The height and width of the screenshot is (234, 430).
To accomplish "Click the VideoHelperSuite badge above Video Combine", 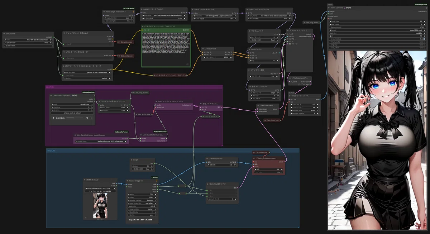I will point(421,4).
